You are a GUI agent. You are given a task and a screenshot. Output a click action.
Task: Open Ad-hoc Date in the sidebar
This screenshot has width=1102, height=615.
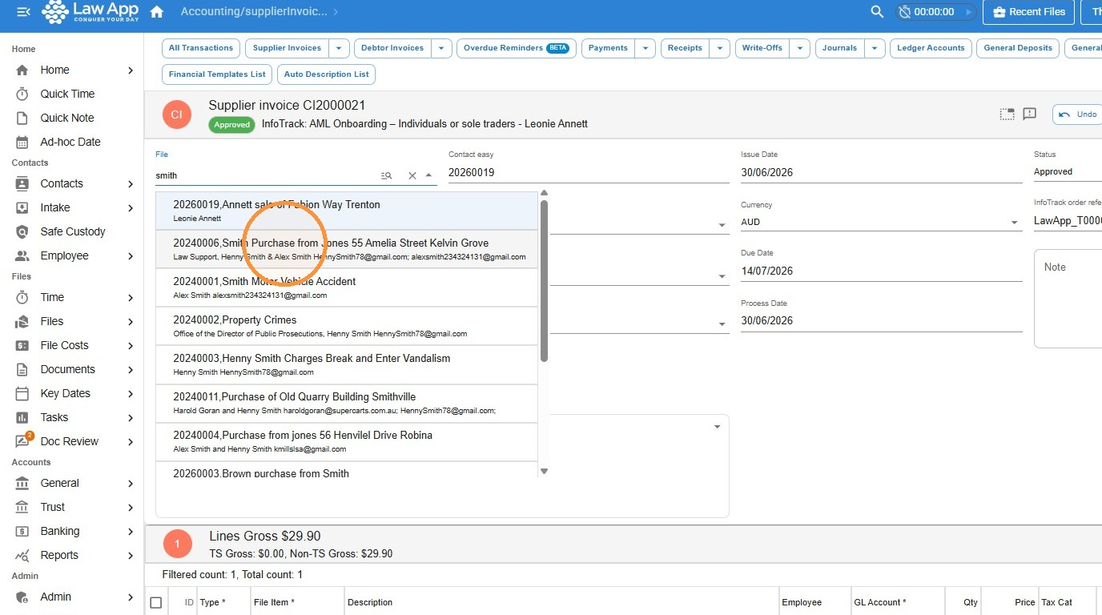pos(72,142)
